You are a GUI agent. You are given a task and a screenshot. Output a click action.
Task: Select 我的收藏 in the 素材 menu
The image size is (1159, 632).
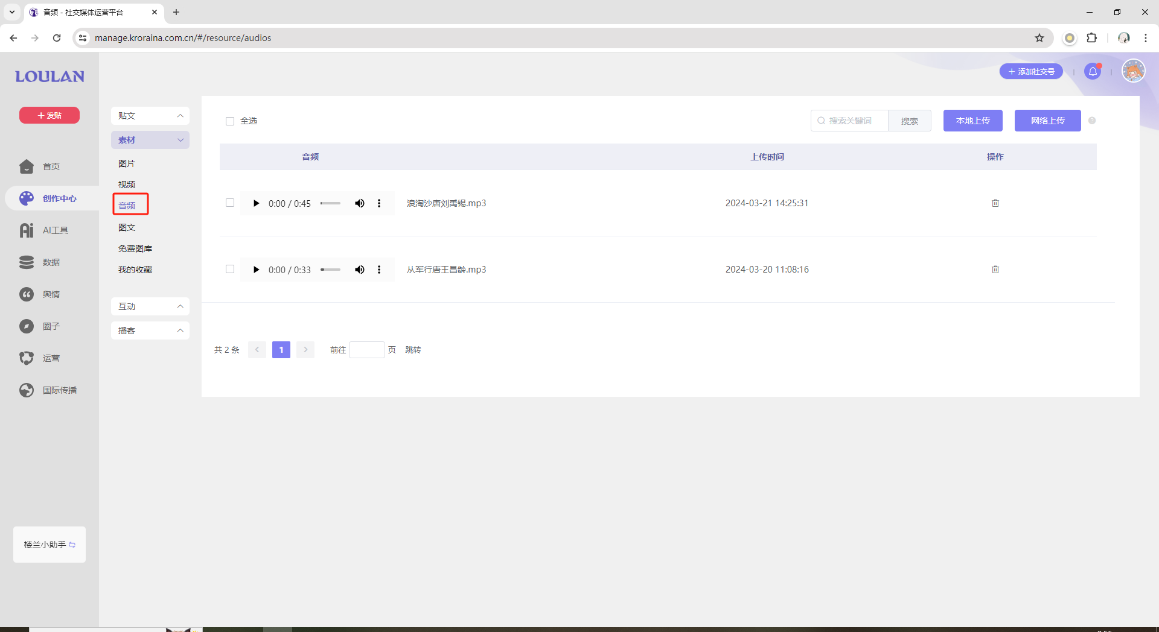135,270
